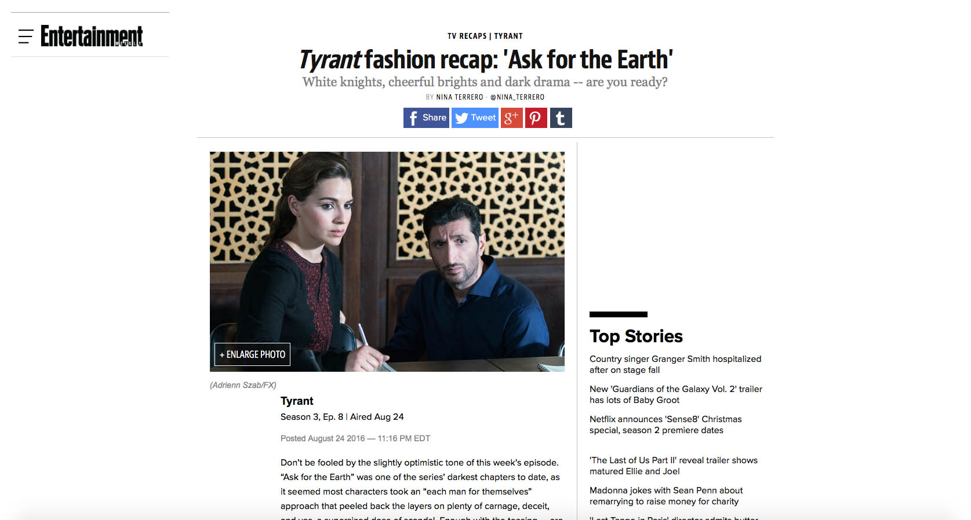Viewport: 971px width, 520px height.
Task: Expand photo with Enlarge Photo button
Action: (252, 354)
